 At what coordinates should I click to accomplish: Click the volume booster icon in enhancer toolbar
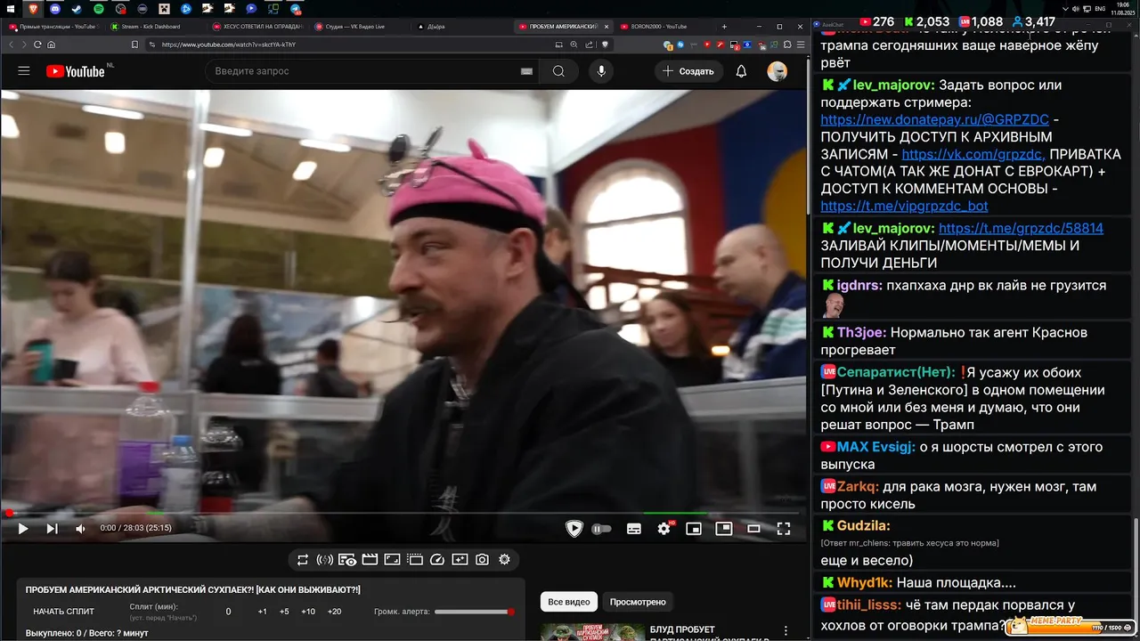point(324,560)
